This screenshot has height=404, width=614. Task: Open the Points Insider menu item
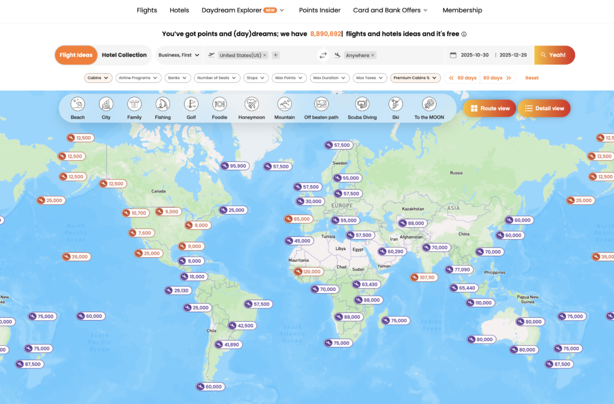[x=320, y=10]
